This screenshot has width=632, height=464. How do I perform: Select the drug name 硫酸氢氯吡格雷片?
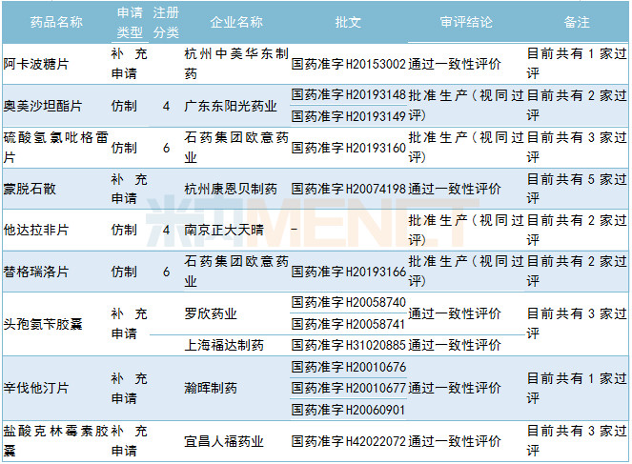(x=55, y=148)
